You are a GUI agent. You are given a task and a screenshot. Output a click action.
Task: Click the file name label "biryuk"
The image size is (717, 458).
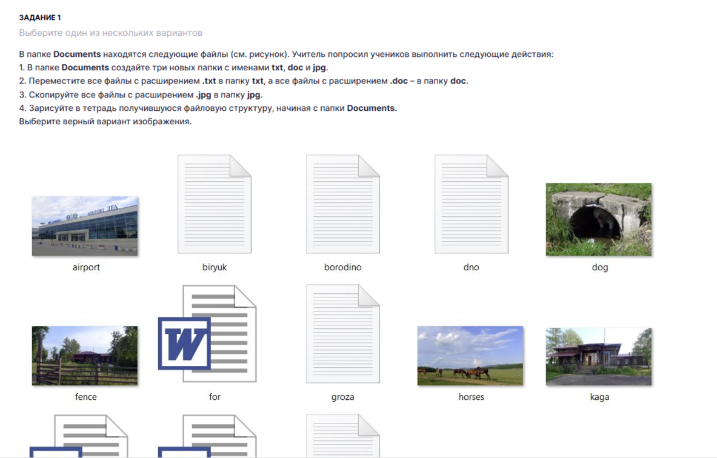coord(215,267)
